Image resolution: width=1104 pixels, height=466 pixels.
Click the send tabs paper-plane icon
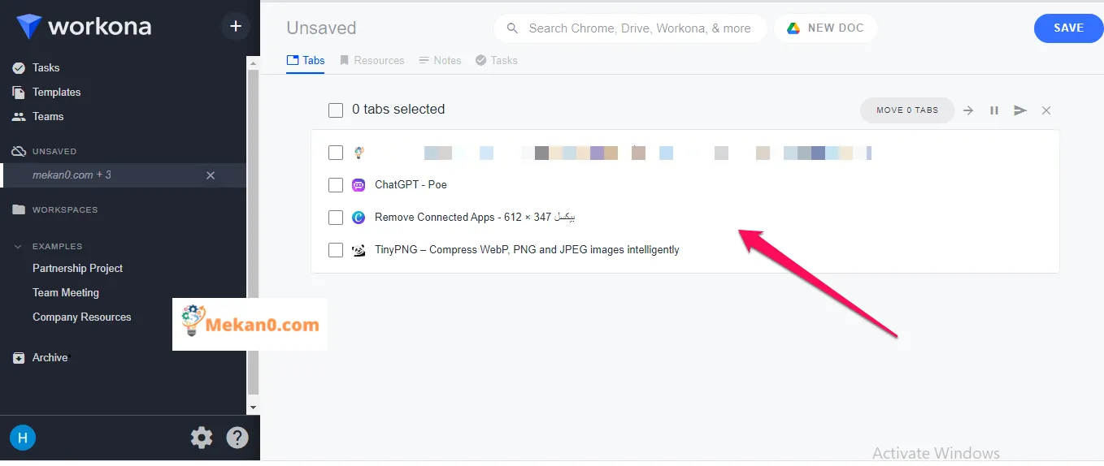pyautogui.click(x=1020, y=110)
